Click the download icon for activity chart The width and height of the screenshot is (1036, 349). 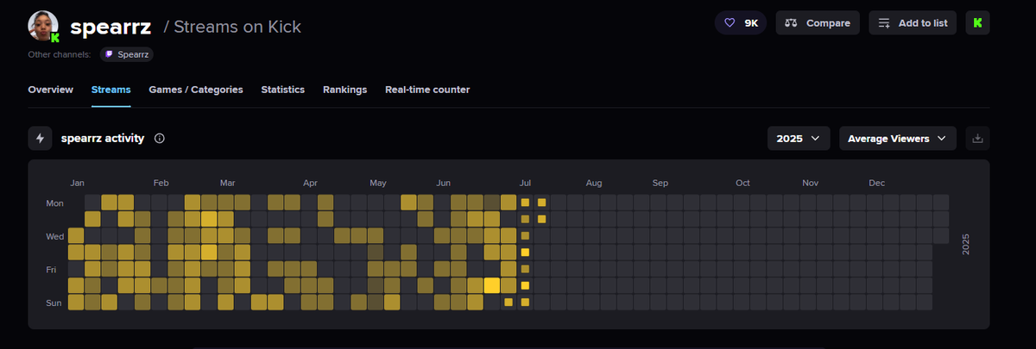tap(977, 138)
